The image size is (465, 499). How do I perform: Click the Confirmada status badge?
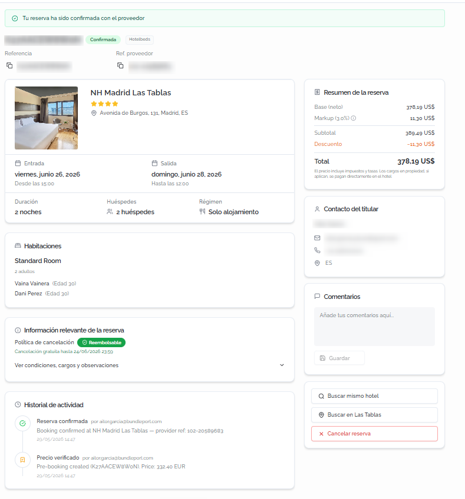[x=103, y=40]
